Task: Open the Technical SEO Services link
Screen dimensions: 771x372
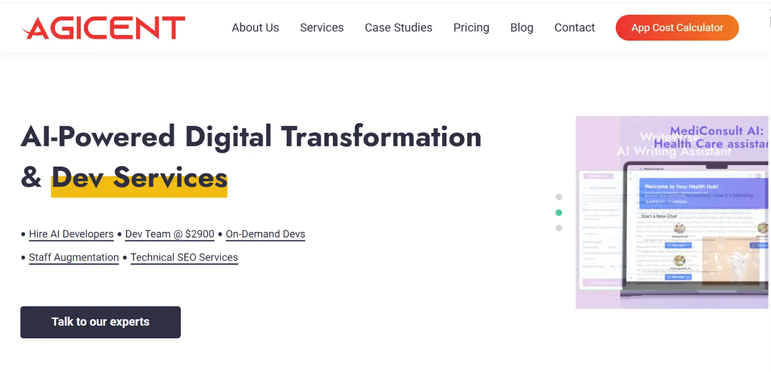Action: click(x=184, y=258)
